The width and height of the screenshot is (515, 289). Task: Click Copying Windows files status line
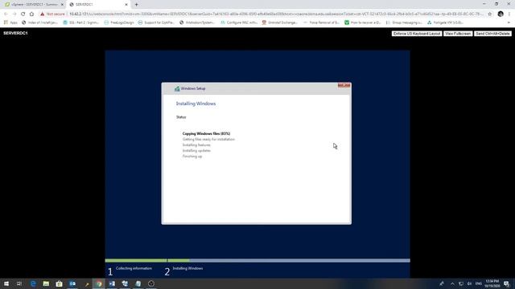coord(206,134)
